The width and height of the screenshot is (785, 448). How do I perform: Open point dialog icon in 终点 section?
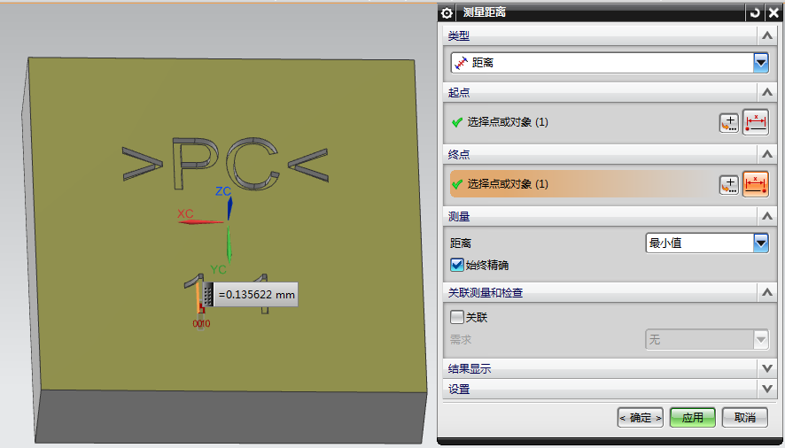[x=728, y=184]
